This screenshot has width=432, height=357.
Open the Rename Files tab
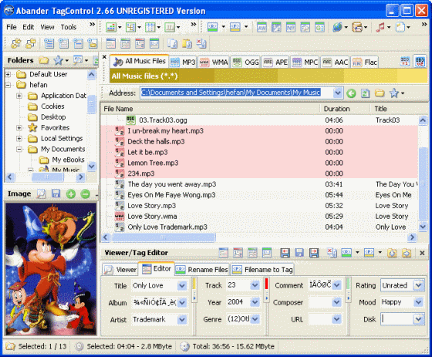click(202, 270)
